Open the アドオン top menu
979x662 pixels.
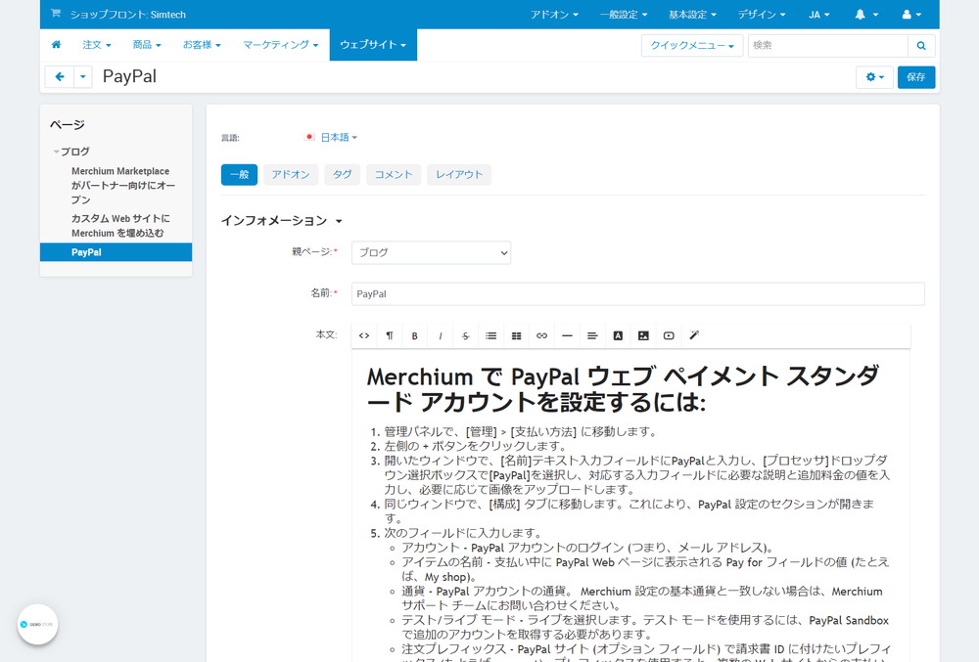[554, 15]
